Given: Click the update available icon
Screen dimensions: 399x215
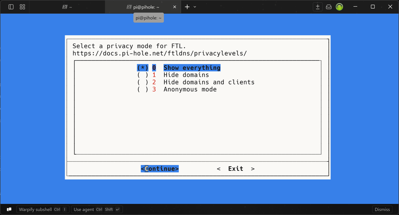Looking at the screenshot, I should (x=318, y=7).
